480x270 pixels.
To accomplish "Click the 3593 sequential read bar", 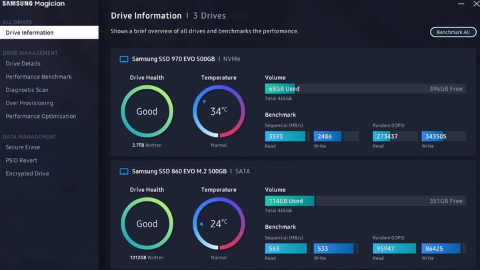I will tap(287, 136).
